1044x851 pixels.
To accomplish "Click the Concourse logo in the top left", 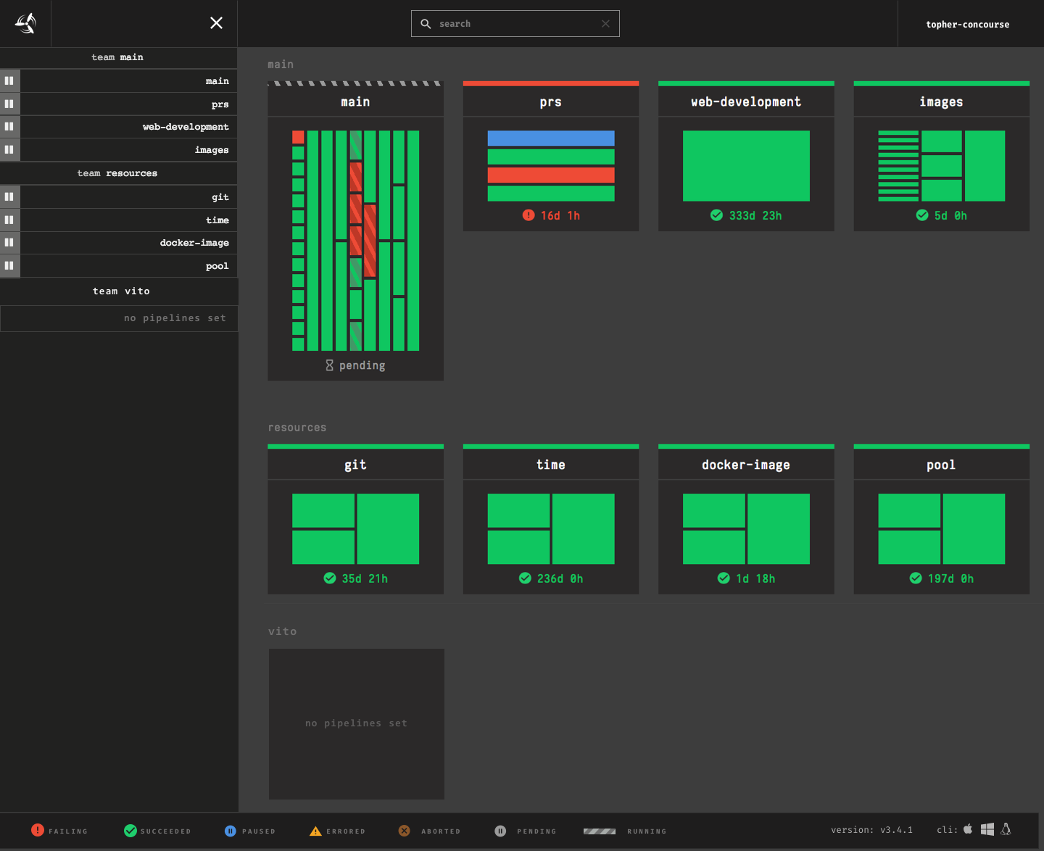I will (25, 22).
